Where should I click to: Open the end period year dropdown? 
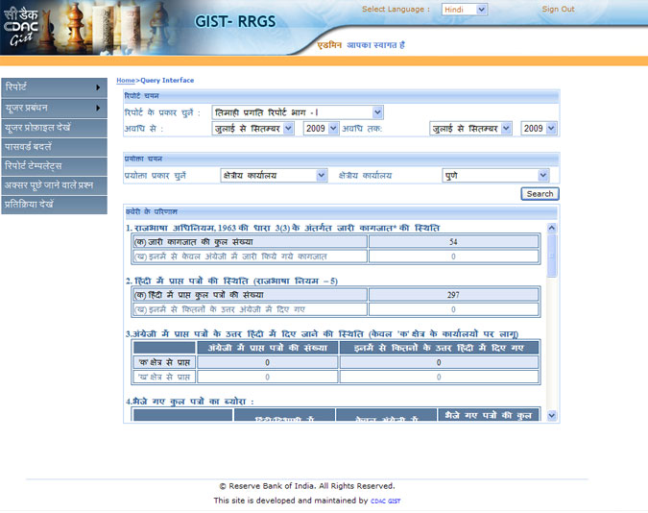coord(539,128)
